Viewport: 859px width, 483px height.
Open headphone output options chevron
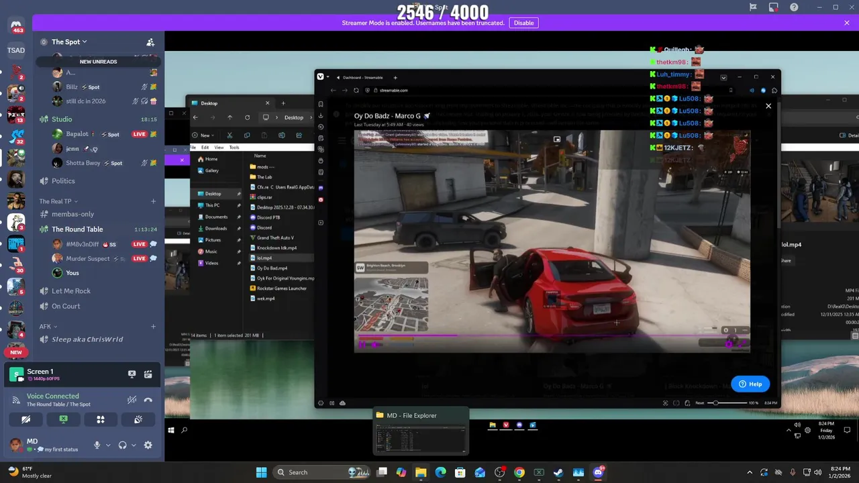click(134, 445)
